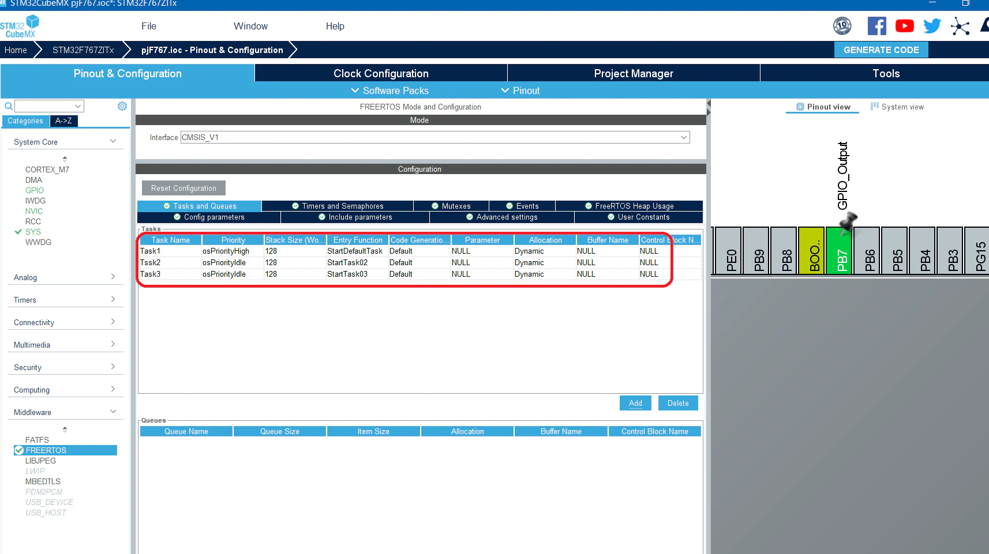The height and width of the screenshot is (554, 989).
Task: Click the Config parameters status icon
Action: pos(177,217)
